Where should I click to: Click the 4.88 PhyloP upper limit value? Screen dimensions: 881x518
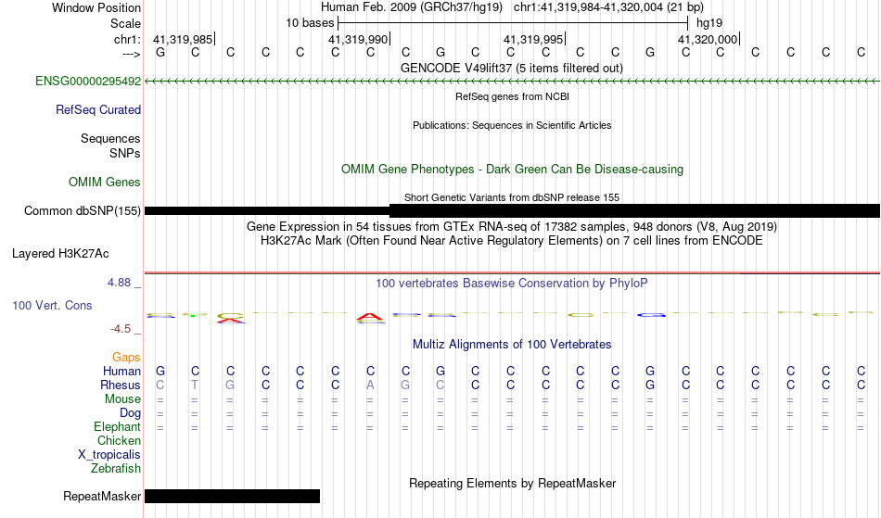[x=119, y=283]
